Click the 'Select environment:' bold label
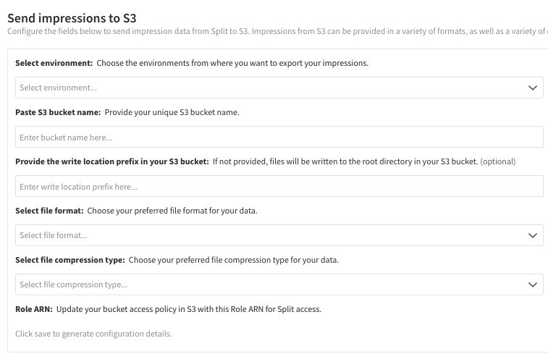This screenshot has width=548, height=359. (54, 63)
